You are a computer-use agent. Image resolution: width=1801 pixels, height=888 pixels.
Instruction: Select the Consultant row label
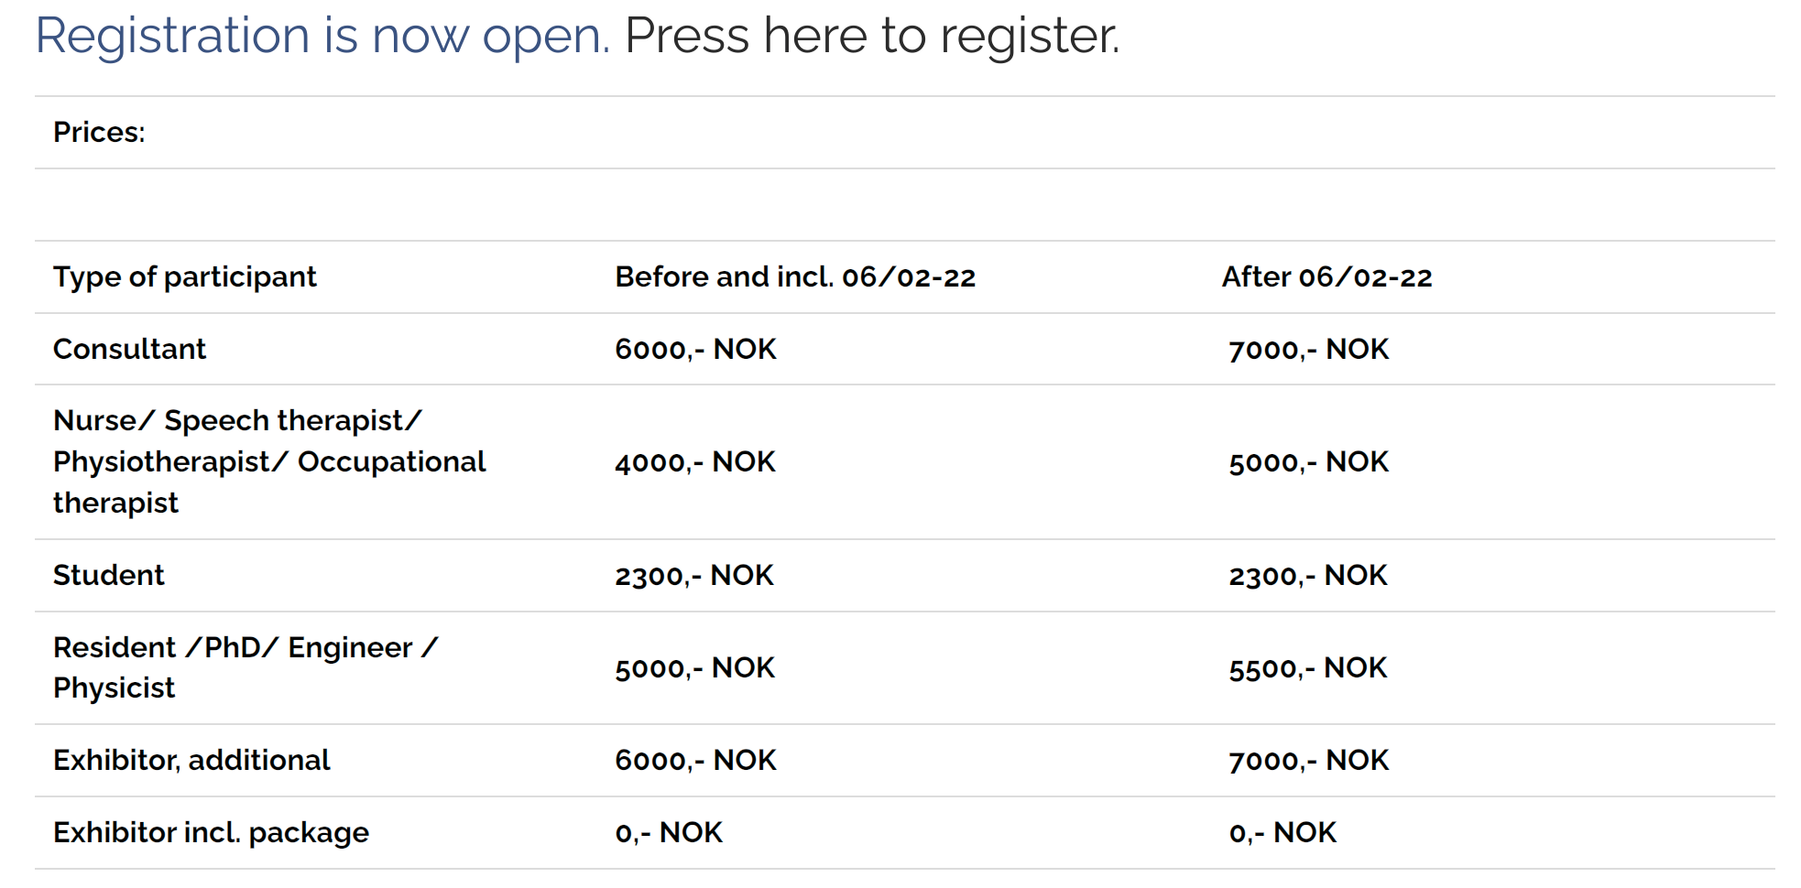pyautogui.click(x=129, y=349)
